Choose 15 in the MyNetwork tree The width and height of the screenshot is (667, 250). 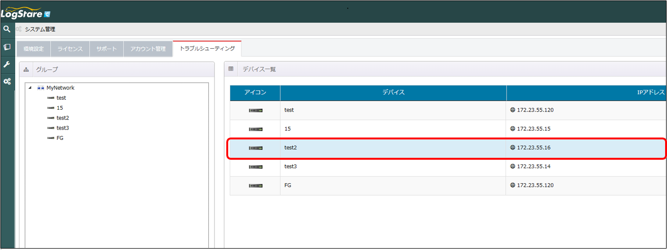click(x=59, y=108)
